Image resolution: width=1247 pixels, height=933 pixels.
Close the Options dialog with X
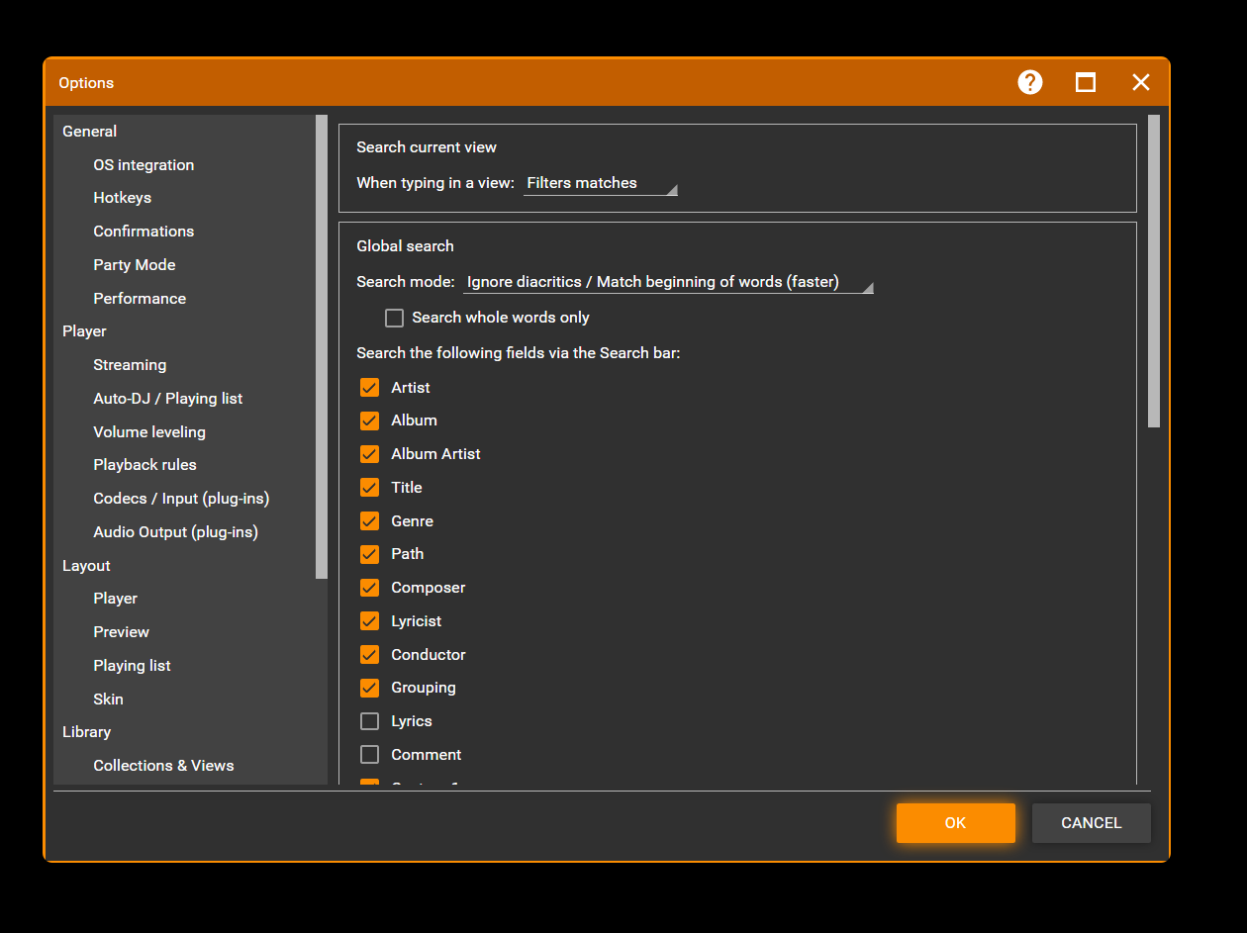click(1141, 82)
